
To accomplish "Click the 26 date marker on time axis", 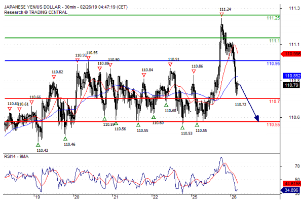I will 234,197.
